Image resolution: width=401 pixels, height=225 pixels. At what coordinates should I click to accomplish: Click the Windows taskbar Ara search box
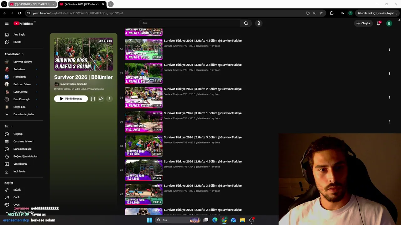click(178, 220)
